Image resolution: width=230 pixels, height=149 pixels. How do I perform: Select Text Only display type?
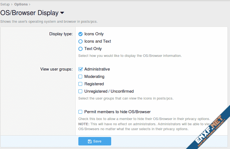(81, 49)
